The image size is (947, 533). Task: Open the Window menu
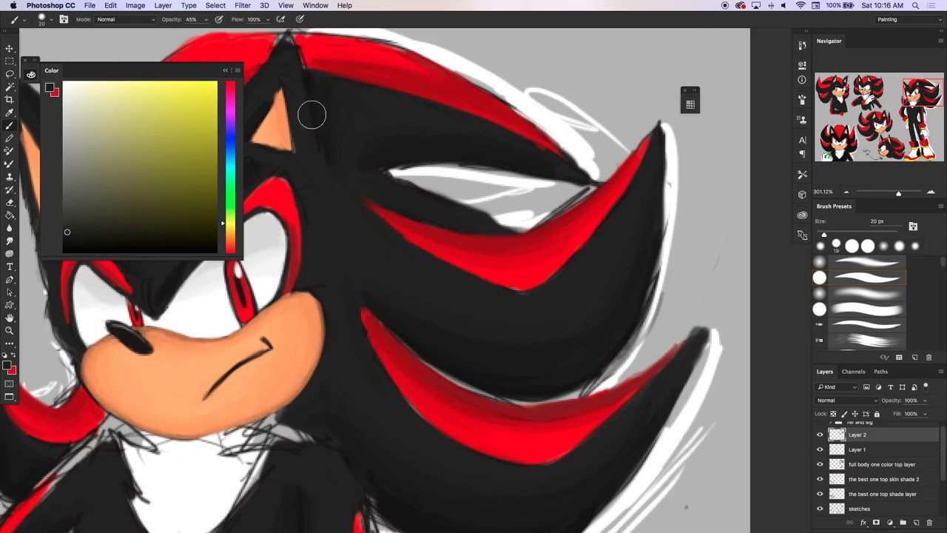tap(315, 5)
